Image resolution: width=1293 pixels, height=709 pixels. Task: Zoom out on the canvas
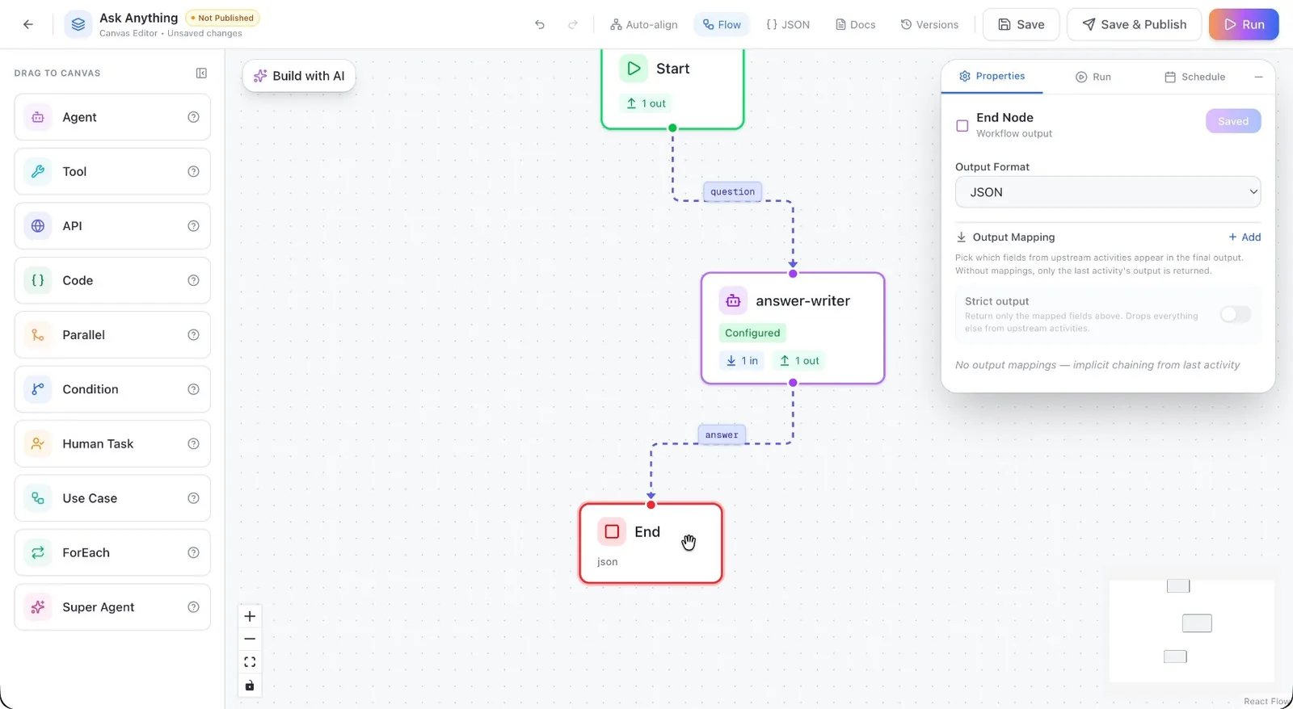250,639
